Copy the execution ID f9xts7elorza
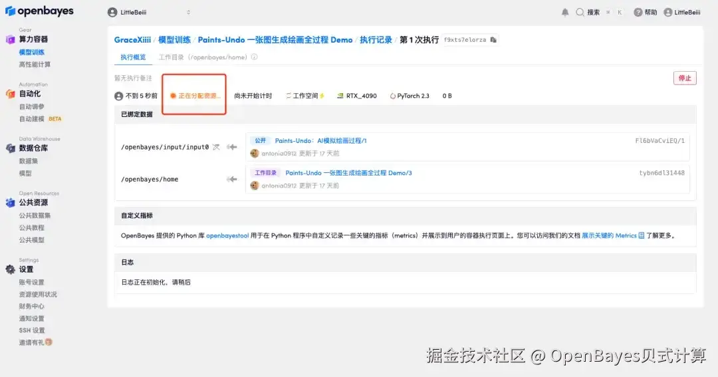 493,40
